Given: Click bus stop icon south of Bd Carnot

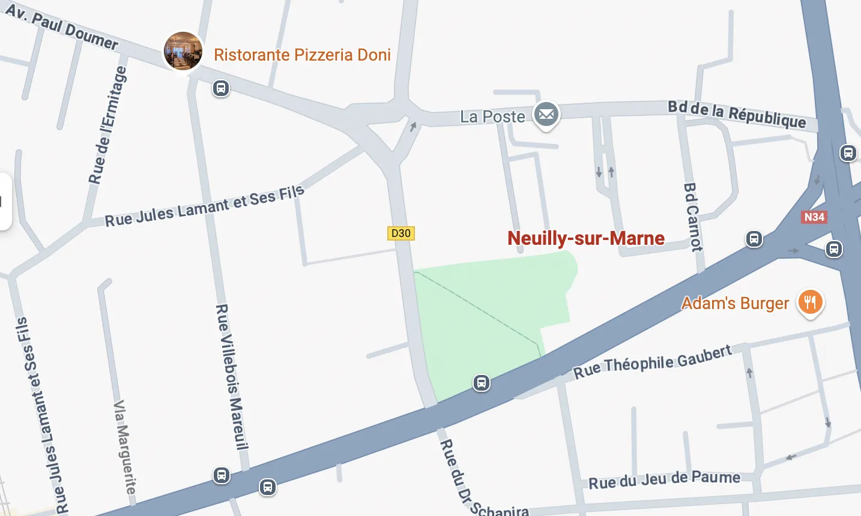Looking at the screenshot, I should (x=754, y=239).
